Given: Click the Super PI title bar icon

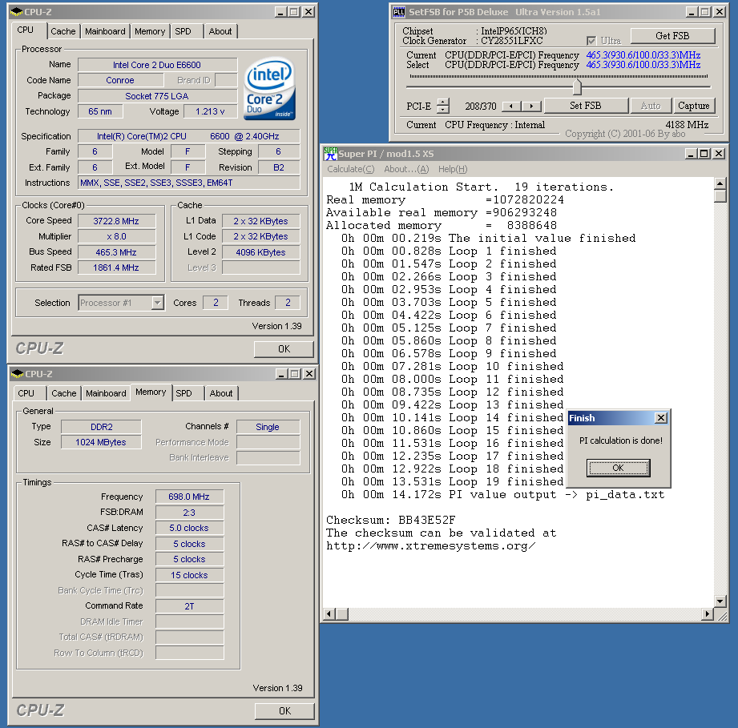Looking at the screenshot, I should coord(330,153).
